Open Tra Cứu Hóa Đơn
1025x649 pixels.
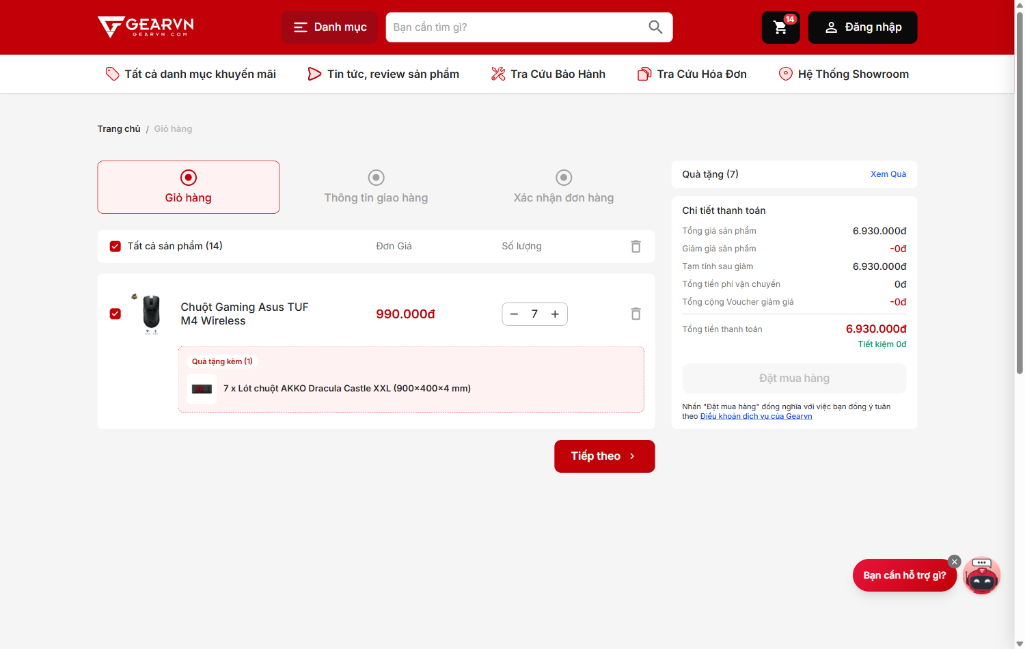(692, 74)
